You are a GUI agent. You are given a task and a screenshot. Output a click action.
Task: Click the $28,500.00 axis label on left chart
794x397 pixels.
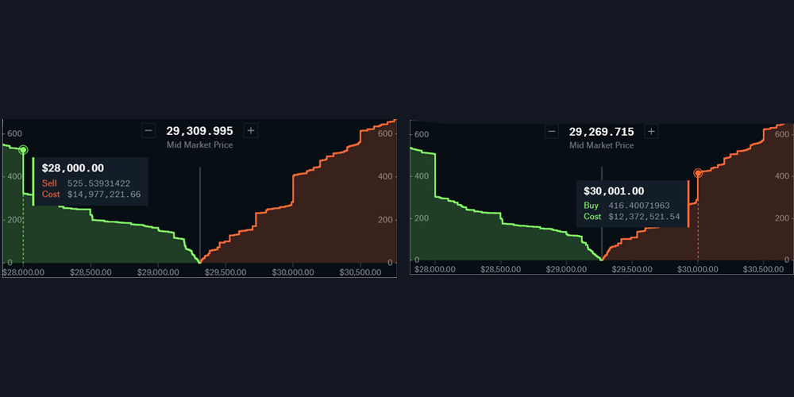[x=90, y=272]
